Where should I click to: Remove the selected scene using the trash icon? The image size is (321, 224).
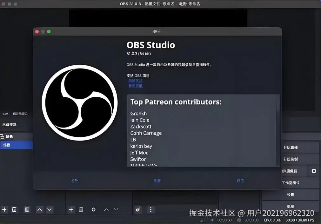[x=14, y=209]
